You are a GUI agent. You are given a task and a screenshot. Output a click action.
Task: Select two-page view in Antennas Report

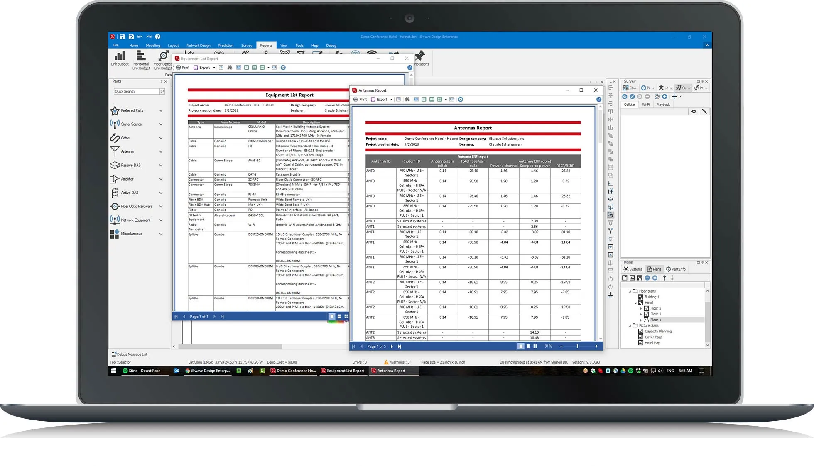pos(432,100)
